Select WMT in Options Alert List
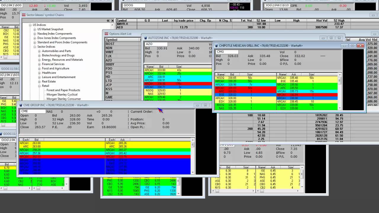This screenshot has width=379, height=213. [x=109, y=52]
